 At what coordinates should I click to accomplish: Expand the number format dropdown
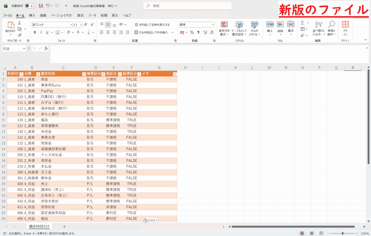(x=213, y=25)
